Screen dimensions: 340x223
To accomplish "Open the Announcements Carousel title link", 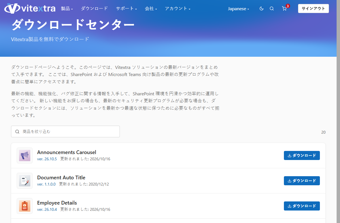I will (67, 152).
